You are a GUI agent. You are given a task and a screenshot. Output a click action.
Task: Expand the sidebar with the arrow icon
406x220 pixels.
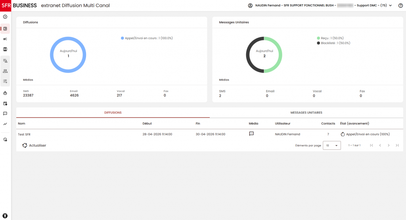click(x=5, y=17)
